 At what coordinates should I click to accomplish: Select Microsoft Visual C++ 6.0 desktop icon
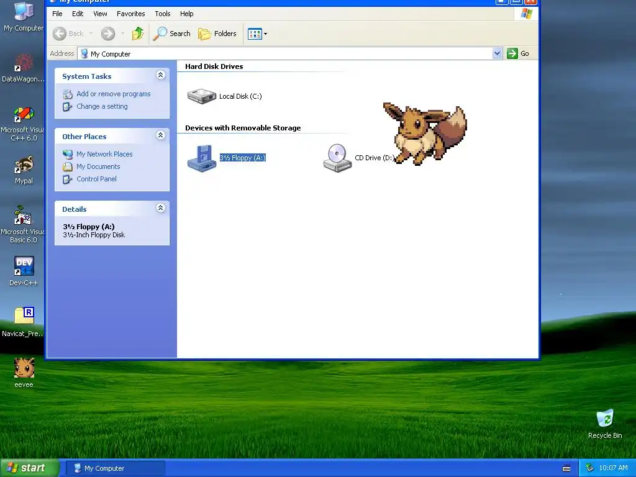click(23, 124)
